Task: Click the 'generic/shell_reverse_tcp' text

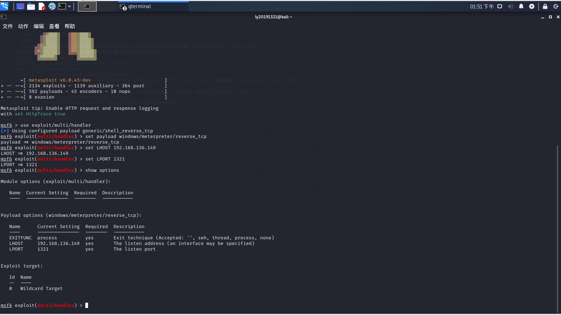Action: (x=118, y=131)
